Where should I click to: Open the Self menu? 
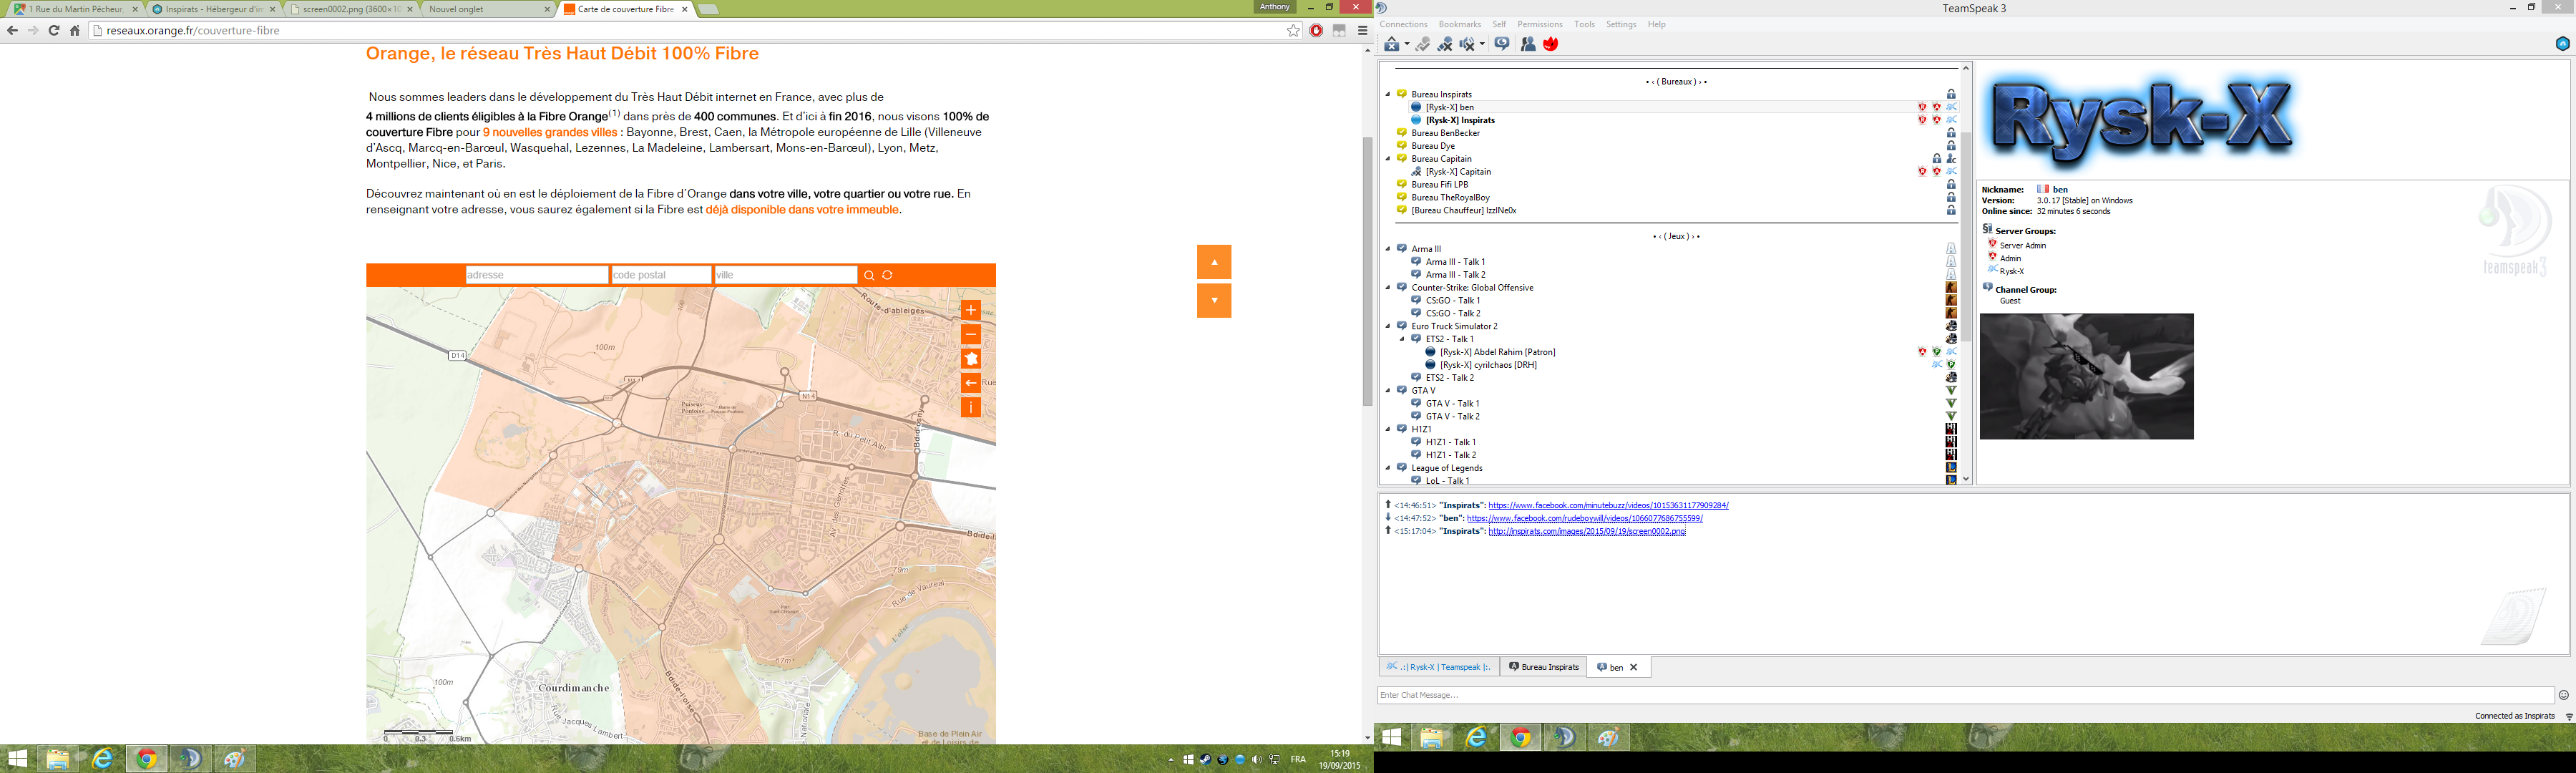1499,24
